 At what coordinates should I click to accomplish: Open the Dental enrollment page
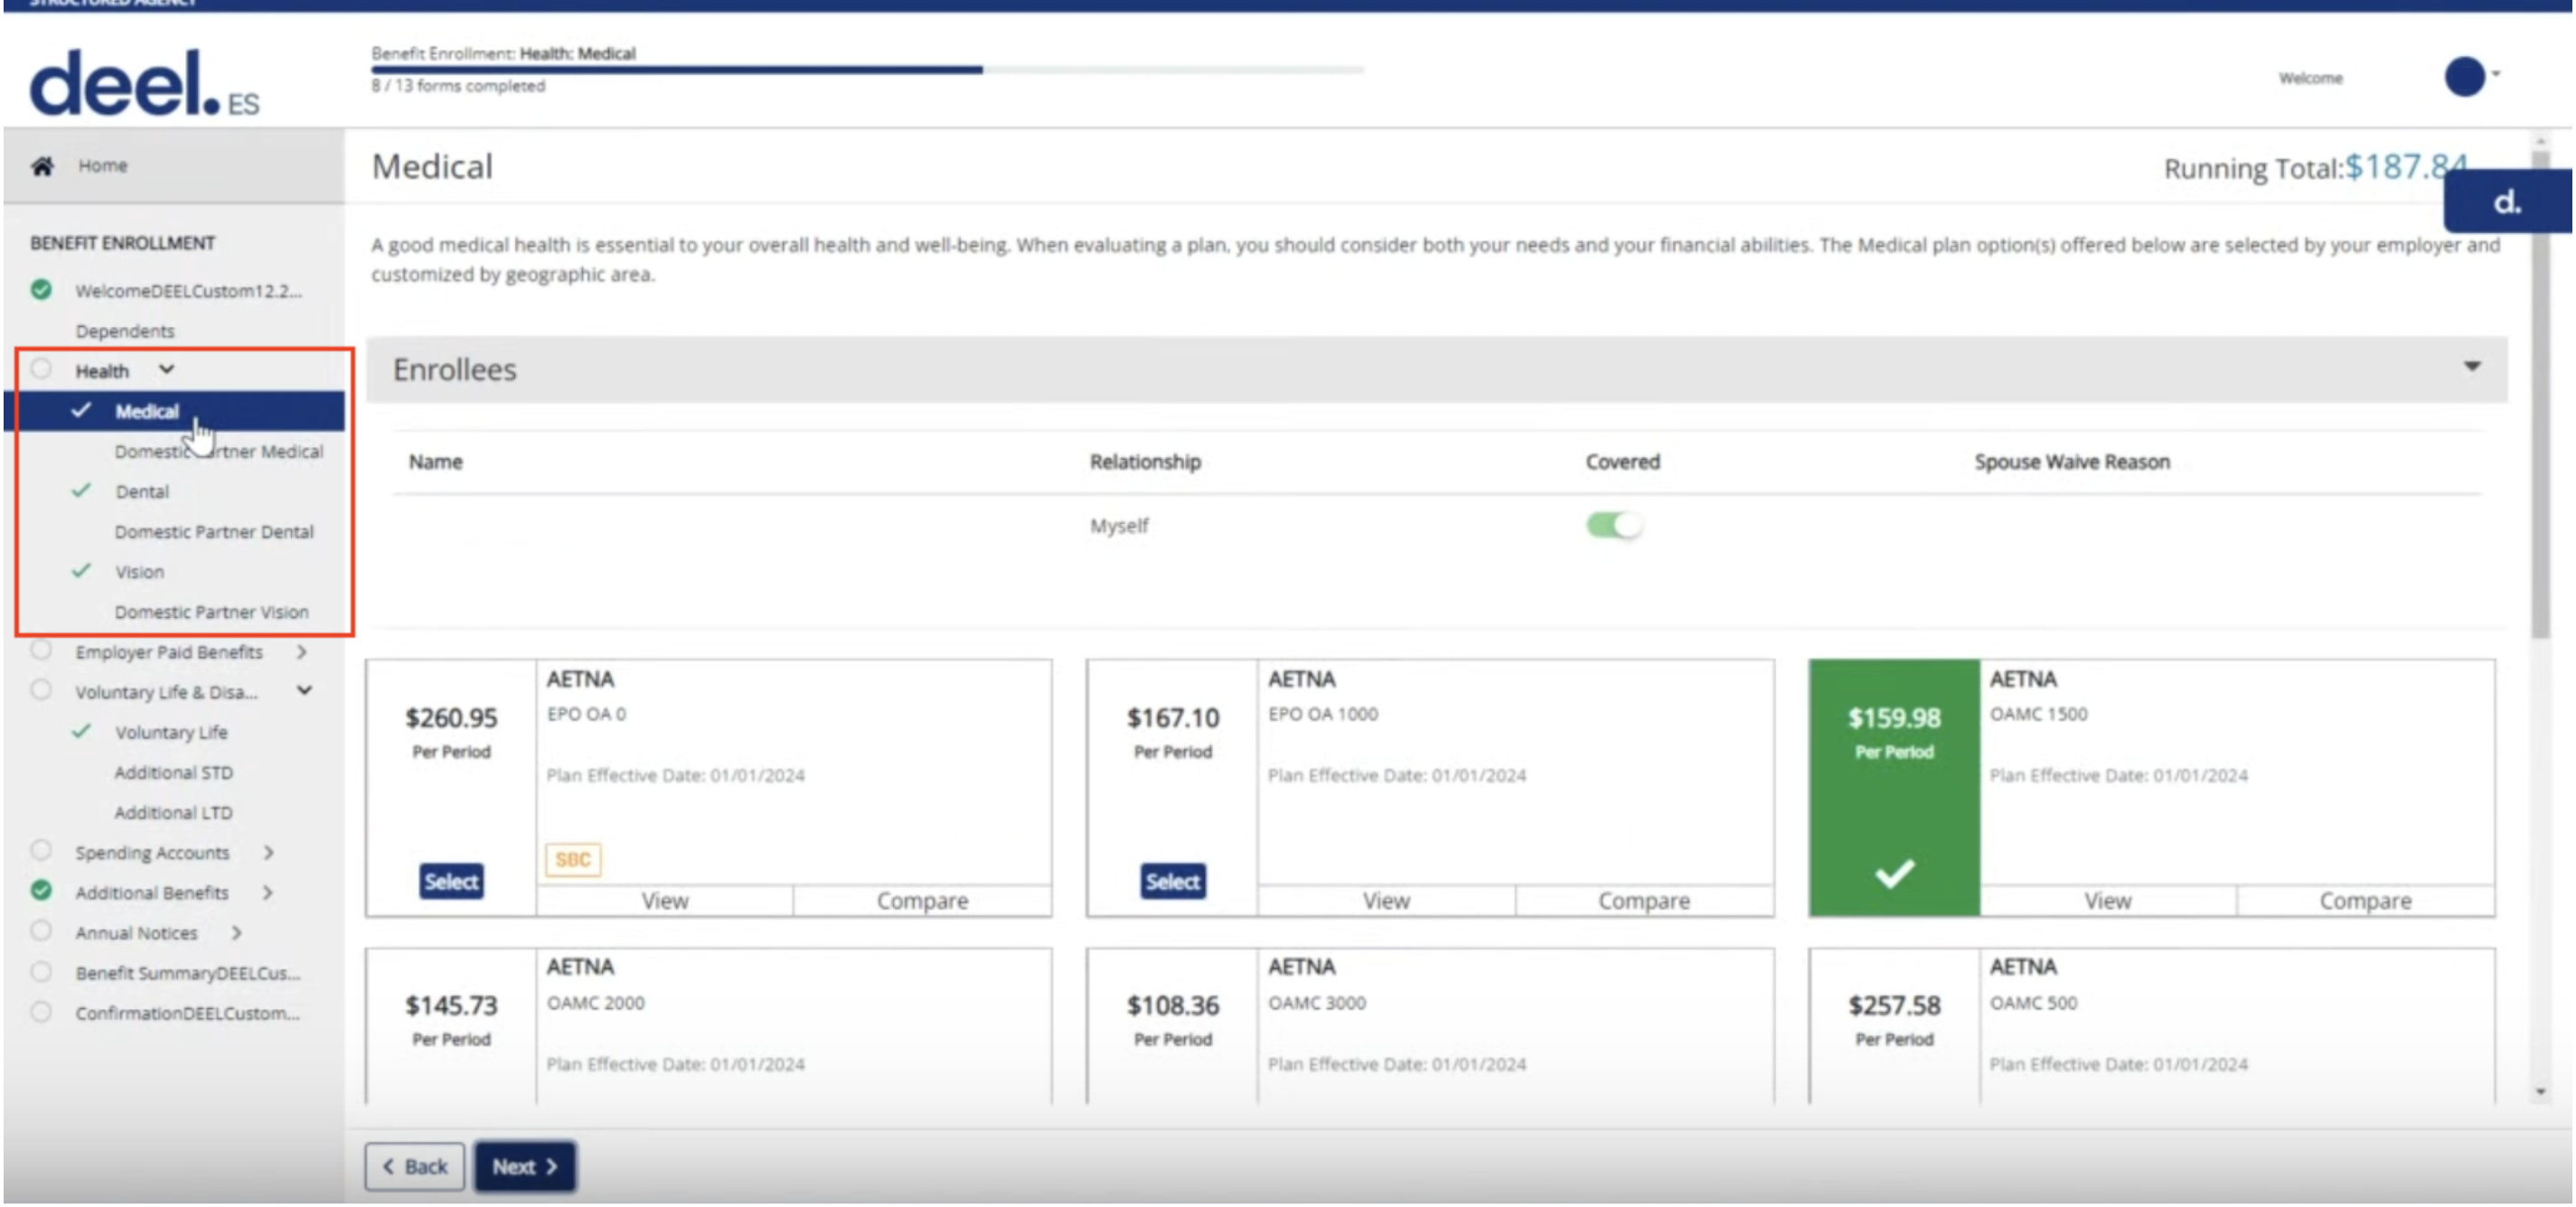[142, 491]
